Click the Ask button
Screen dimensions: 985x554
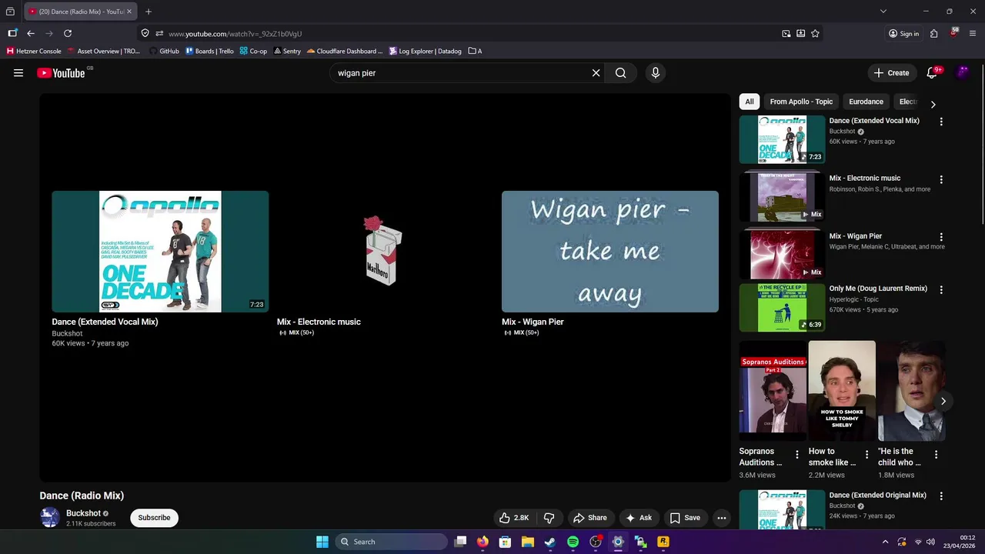point(639,518)
